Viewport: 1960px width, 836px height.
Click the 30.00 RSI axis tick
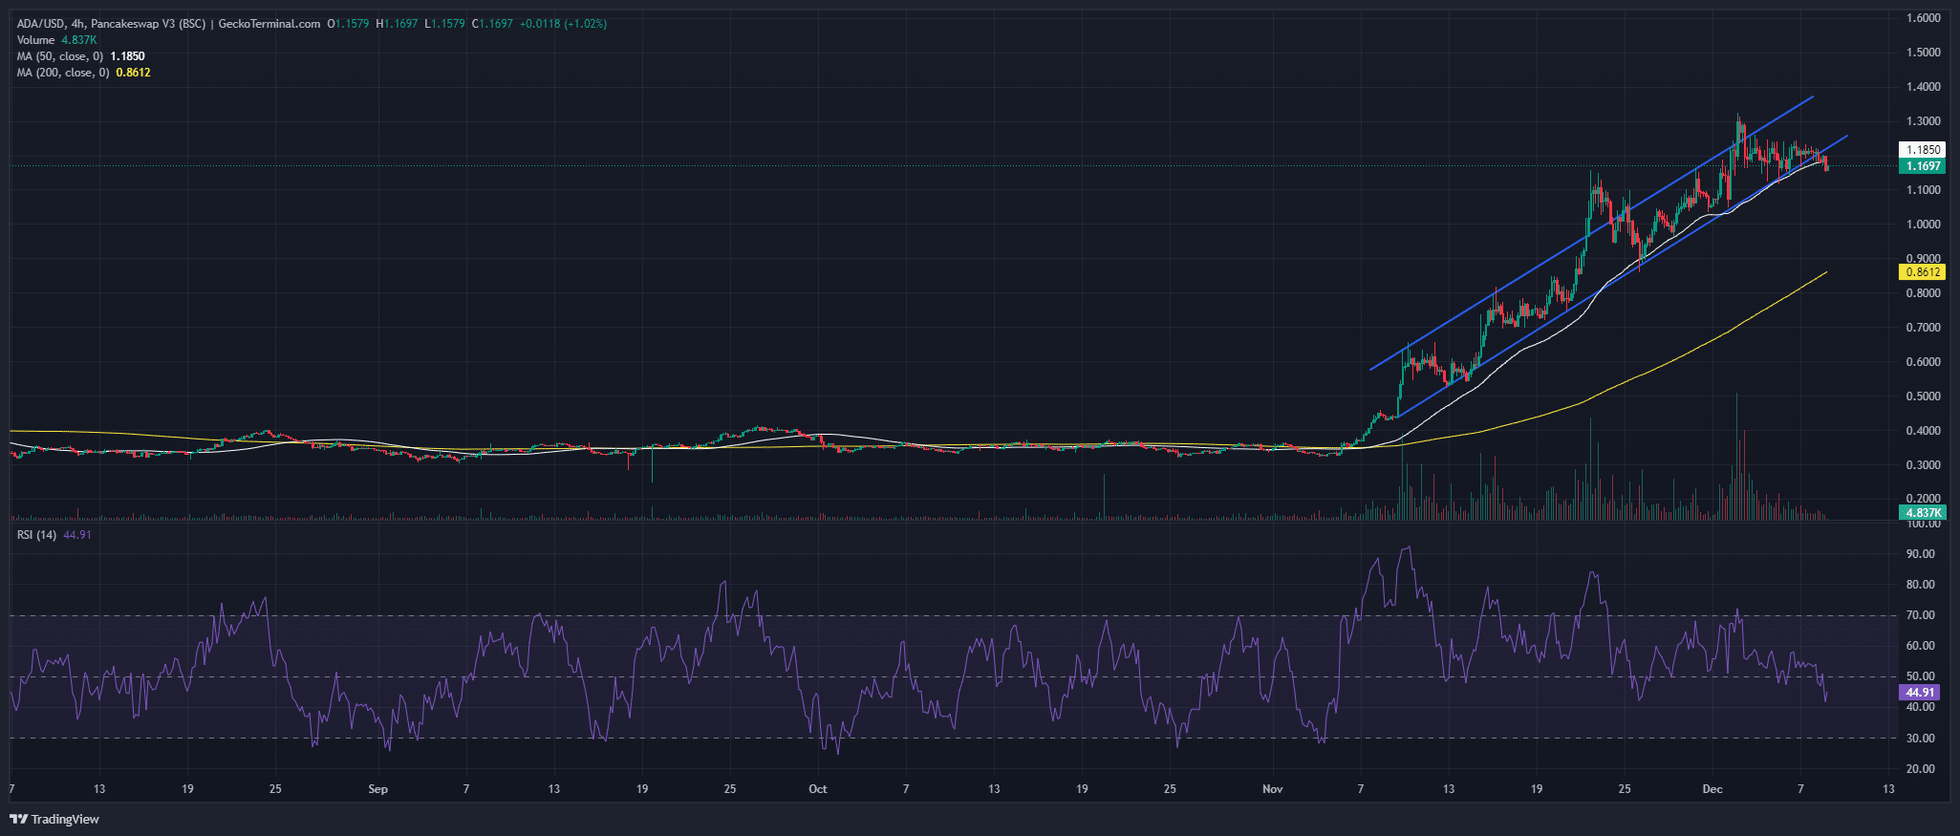(x=1920, y=739)
